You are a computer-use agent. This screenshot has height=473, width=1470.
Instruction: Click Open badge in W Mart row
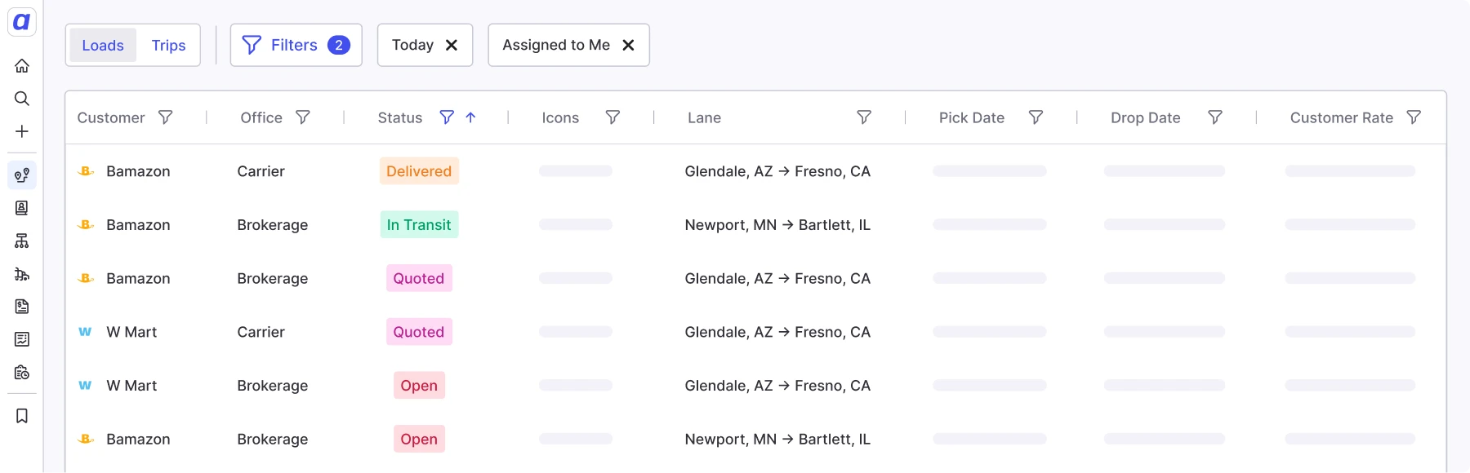419,386
